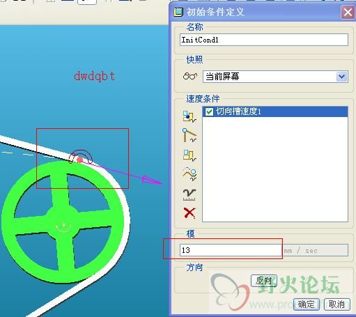Screen dimensions: 356x317
Task: Close the 初始条件定义 dialog
Action: click(x=348, y=12)
